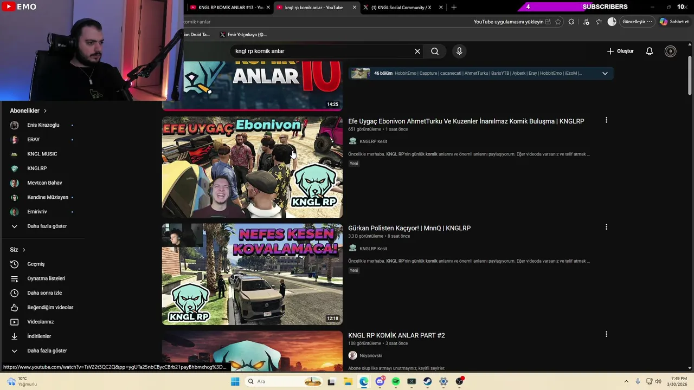Image resolution: width=694 pixels, height=390 pixels.
Task: Click the Oluştur create button
Action: [x=620, y=51]
